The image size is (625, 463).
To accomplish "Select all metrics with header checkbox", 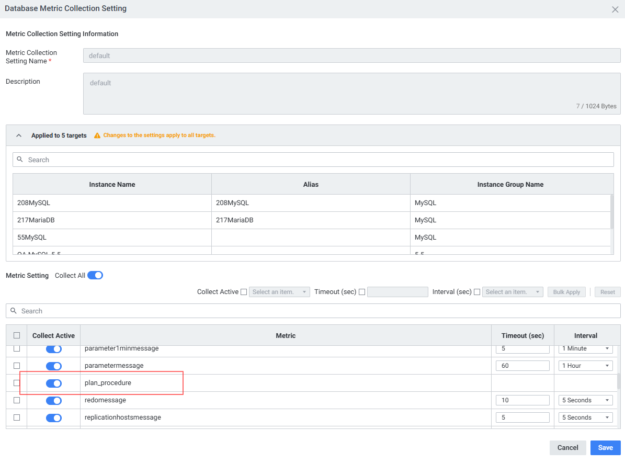I will [17, 335].
